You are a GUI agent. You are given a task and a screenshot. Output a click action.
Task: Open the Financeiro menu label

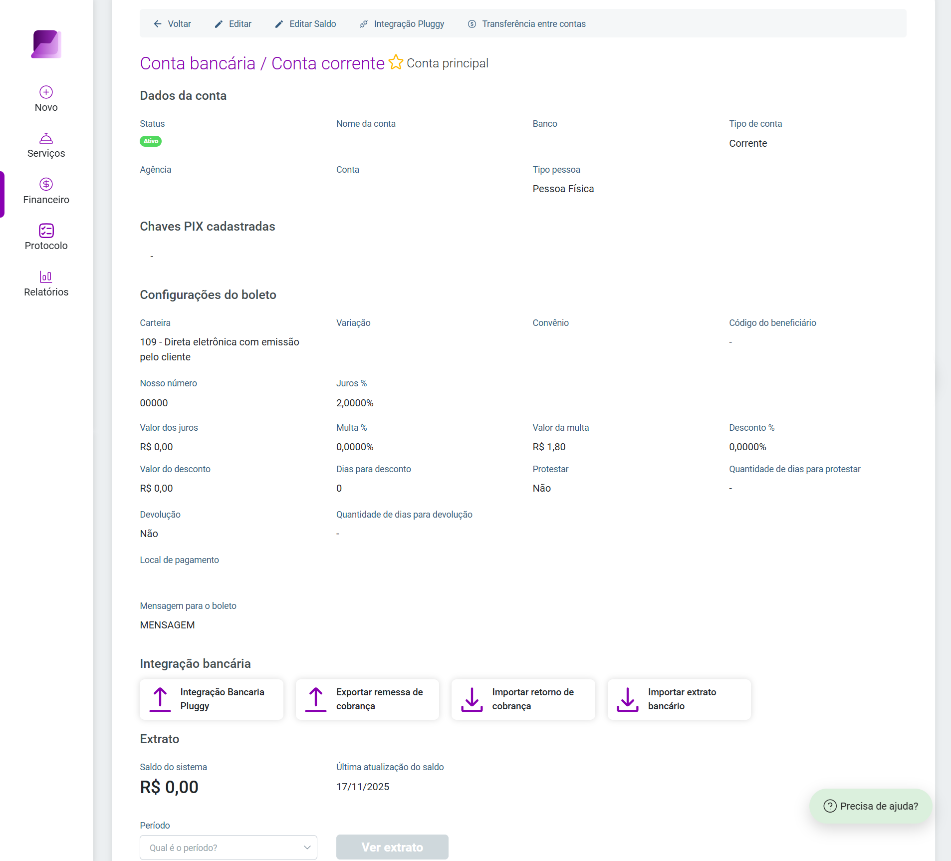point(46,200)
